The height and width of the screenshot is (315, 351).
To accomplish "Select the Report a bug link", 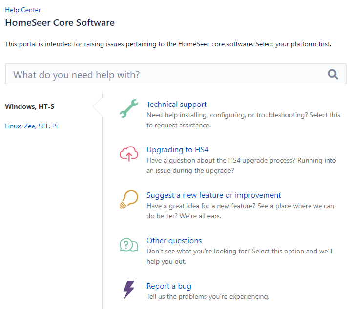I will (x=168, y=286).
